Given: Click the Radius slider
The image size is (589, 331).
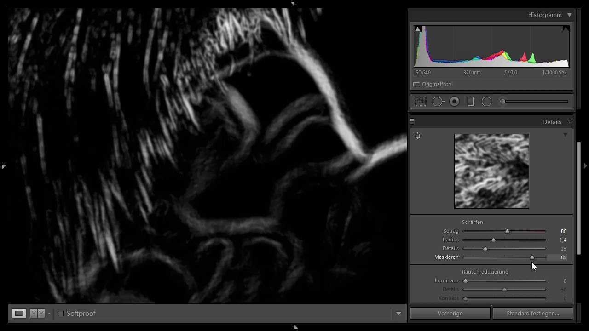Looking at the screenshot, I should [x=504, y=240].
